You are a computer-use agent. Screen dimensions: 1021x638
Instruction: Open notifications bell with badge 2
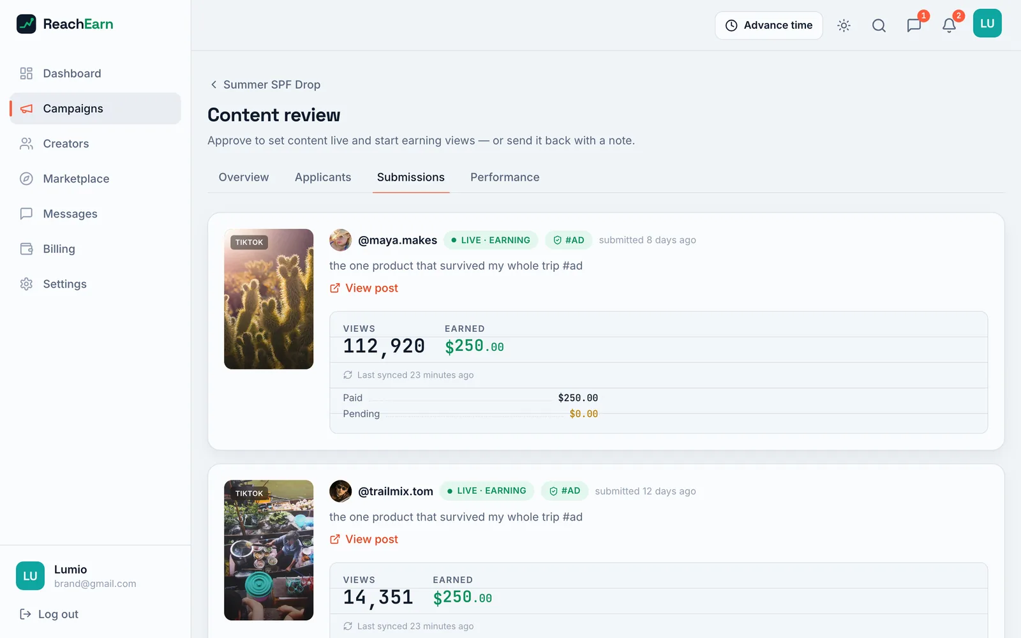(x=949, y=26)
